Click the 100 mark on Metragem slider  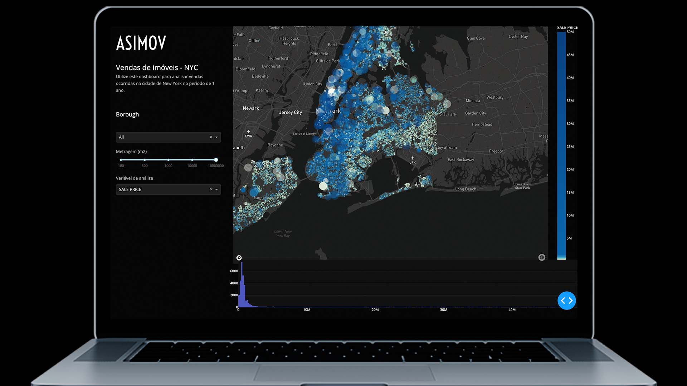121,160
